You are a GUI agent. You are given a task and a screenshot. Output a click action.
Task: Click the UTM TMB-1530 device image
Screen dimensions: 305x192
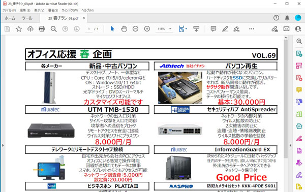point(51,131)
